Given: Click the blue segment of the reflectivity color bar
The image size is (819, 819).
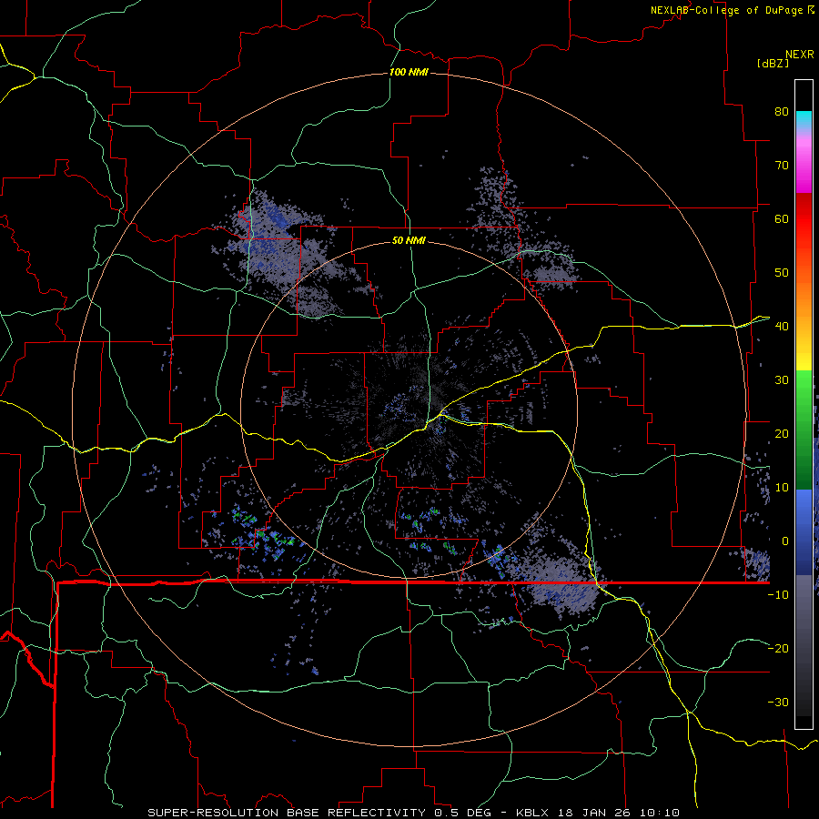Looking at the screenshot, I should (804, 531).
